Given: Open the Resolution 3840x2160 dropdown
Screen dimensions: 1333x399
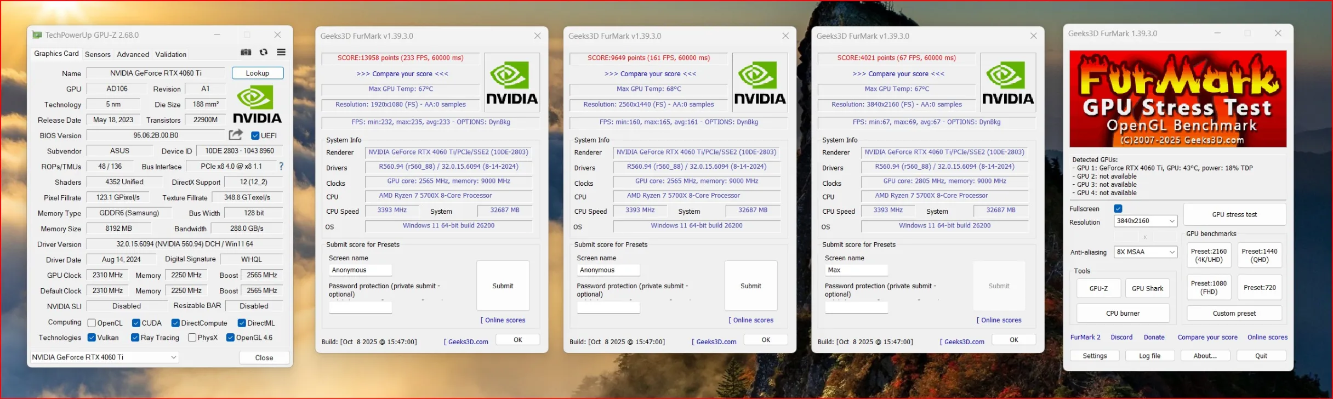Looking at the screenshot, I should pyautogui.click(x=1146, y=221).
